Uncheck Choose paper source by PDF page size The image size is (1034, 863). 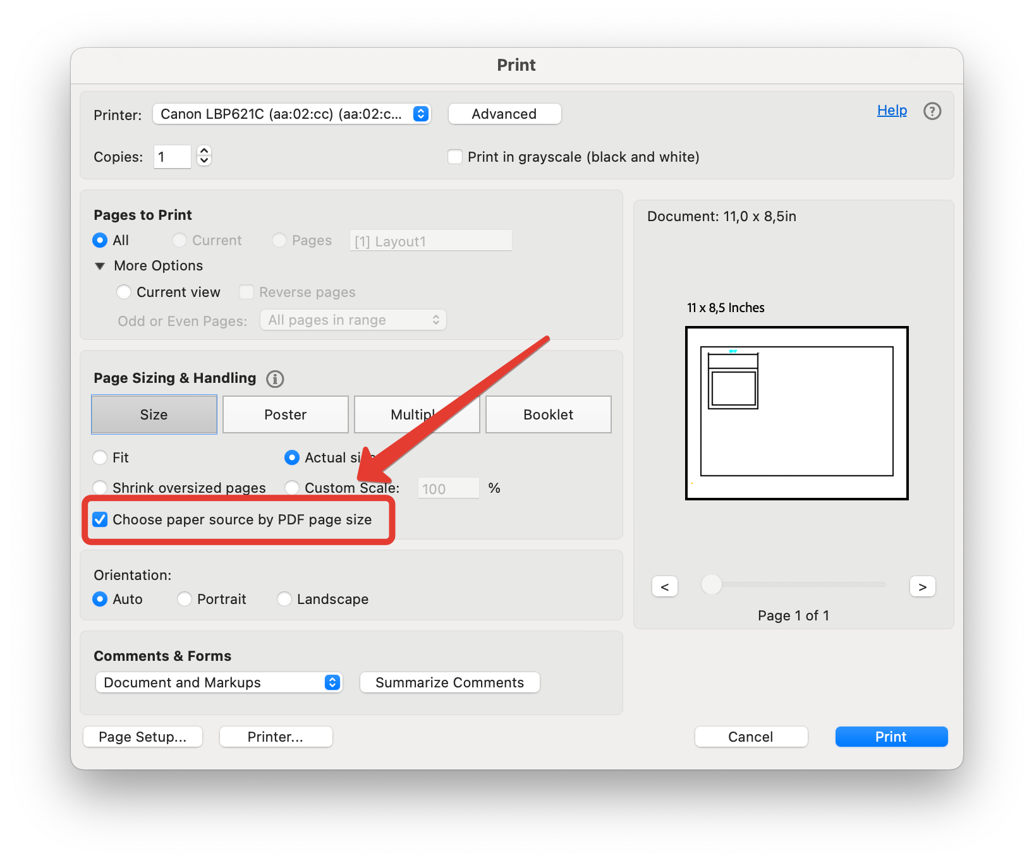pos(100,519)
